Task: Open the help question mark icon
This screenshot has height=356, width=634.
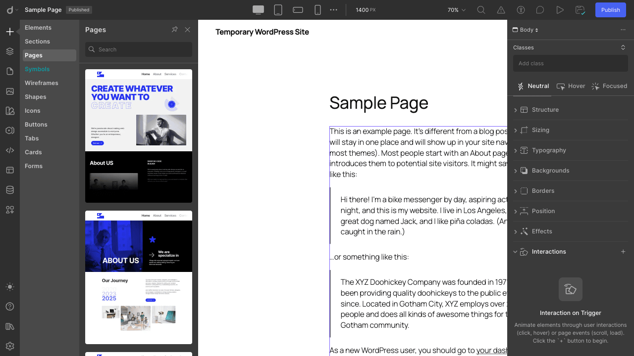Action: [10, 307]
